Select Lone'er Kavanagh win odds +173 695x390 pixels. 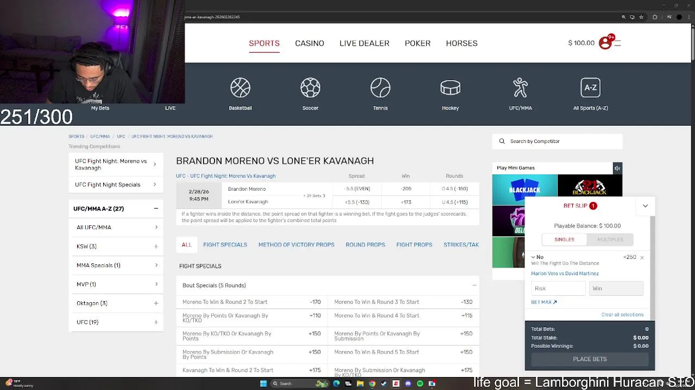pyautogui.click(x=406, y=202)
